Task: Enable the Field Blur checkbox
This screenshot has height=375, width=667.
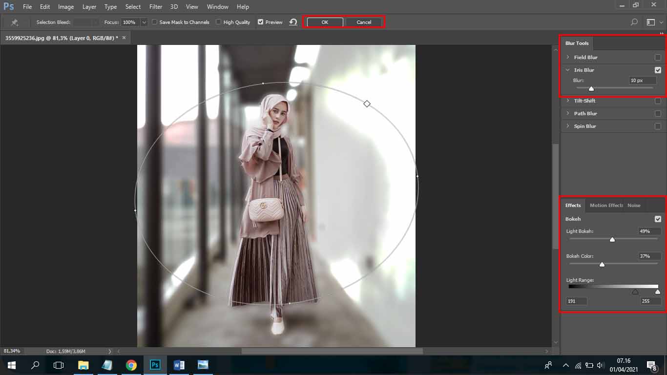Action: coord(658,57)
